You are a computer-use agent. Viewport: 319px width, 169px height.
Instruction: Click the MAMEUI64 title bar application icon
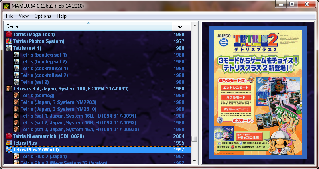click(x=6, y=5)
